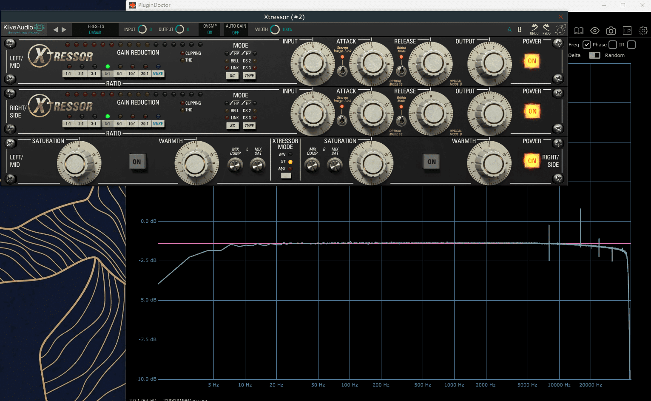Toggle Right/Side saturation ON button
Image resolution: width=651 pixels, height=401 pixels.
pyautogui.click(x=432, y=162)
